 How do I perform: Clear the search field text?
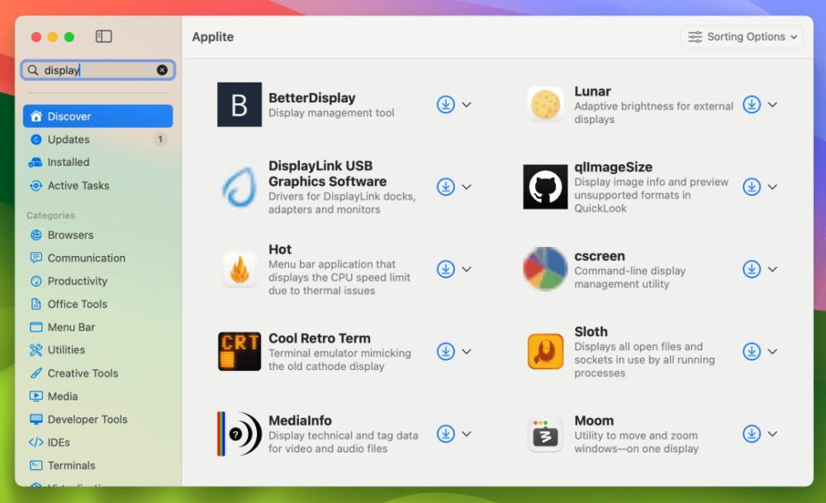click(x=162, y=70)
